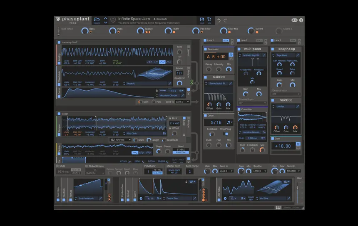Disable the Resonator effect module
Viewport: 358px width, 226px height.
click(205, 49)
